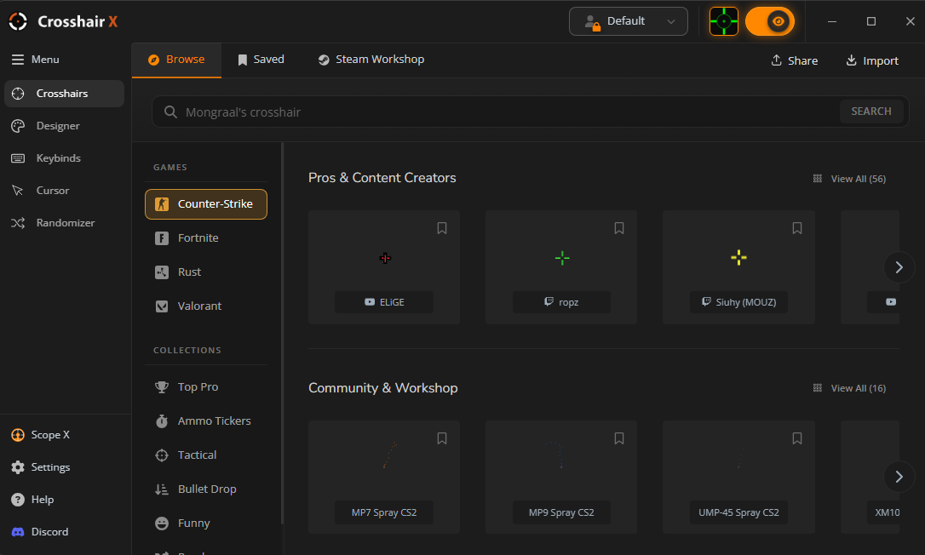Image resolution: width=925 pixels, height=555 pixels.
Task: Switch to the Saved tab
Action: (261, 60)
